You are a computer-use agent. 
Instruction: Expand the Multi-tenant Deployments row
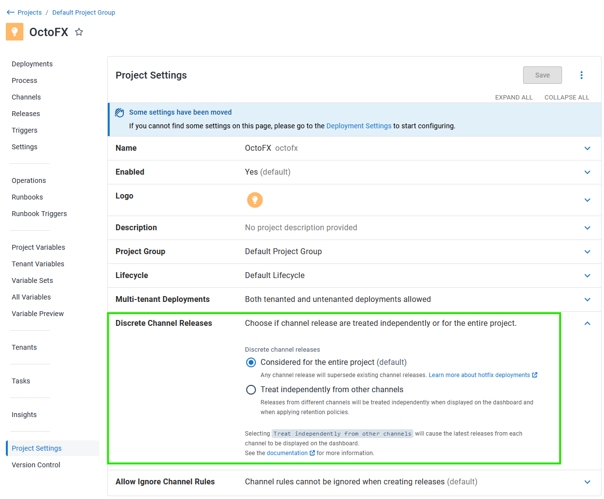coord(587,299)
